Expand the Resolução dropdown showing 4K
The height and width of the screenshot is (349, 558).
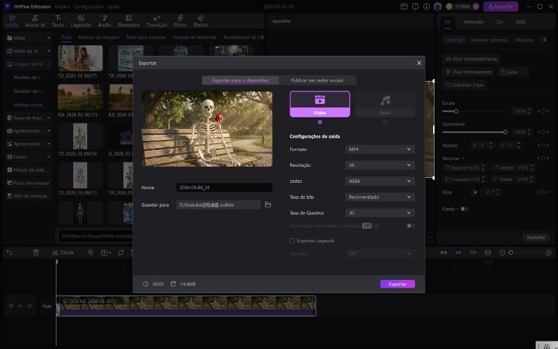click(x=380, y=165)
